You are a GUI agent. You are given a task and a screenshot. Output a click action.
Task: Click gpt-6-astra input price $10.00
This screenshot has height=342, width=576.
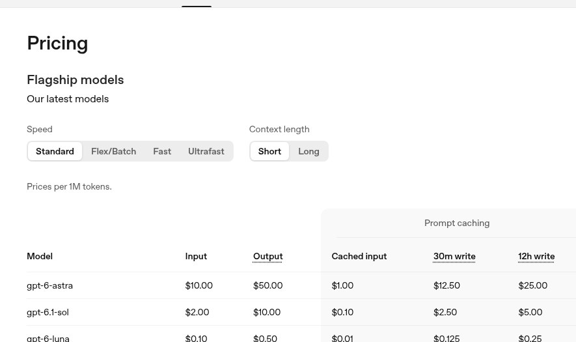[x=199, y=285]
